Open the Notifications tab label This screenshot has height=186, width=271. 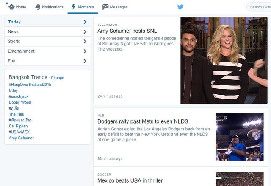tap(53, 7)
